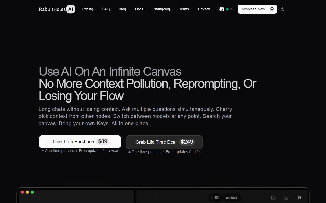Toggle dark mode with the moon icon

tap(282, 9)
